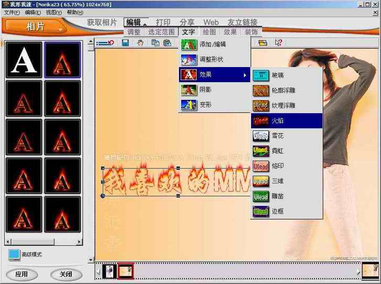Click the 调整形状 icon

point(189,60)
